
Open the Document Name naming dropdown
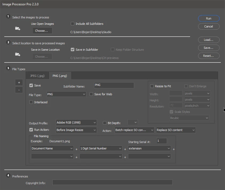pyautogui.click(x=52, y=148)
